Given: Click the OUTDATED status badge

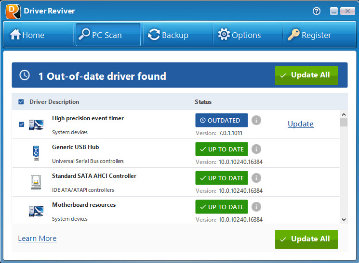Looking at the screenshot, I should pyautogui.click(x=221, y=120).
